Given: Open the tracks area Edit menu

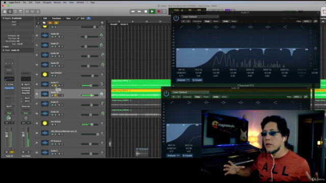Looking at the screenshot, I should (x=46, y=18).
